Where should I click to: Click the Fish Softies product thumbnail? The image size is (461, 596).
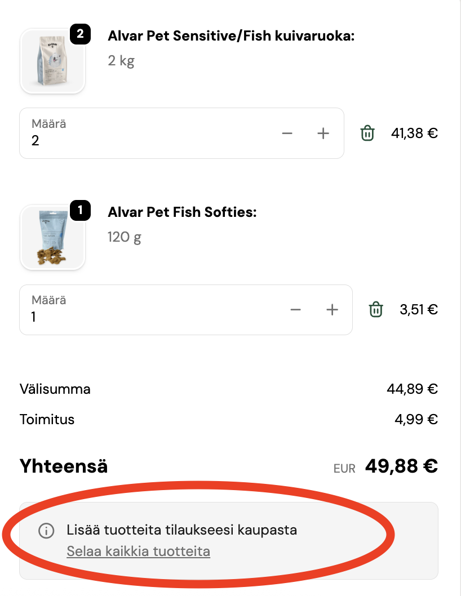point(52,237)
